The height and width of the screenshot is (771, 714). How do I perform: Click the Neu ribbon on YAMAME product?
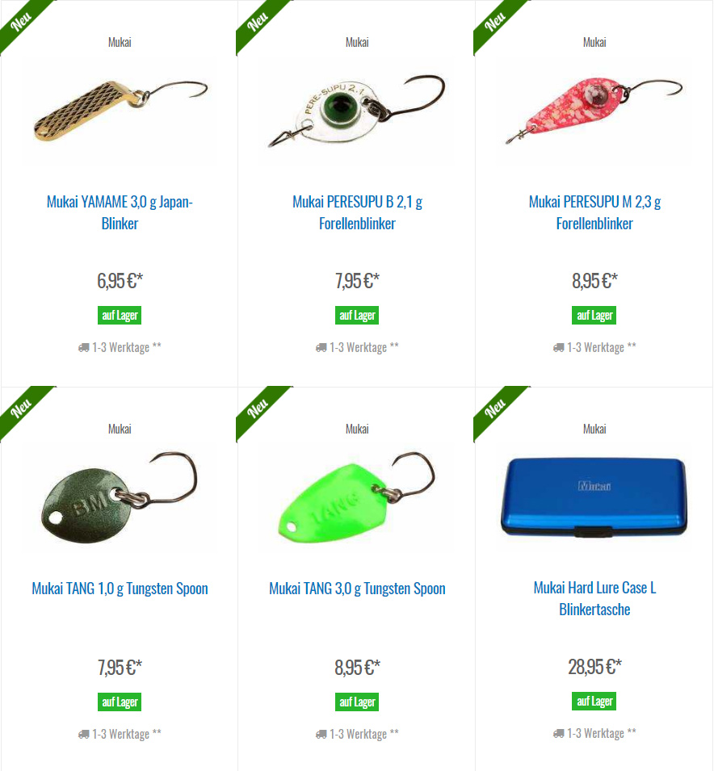click(22, 22)
